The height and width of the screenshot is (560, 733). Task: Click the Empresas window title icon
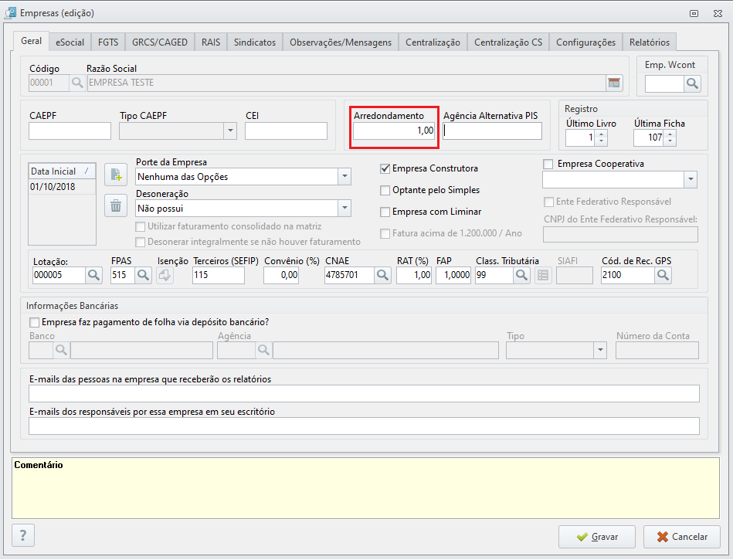(x=10, y=13)
